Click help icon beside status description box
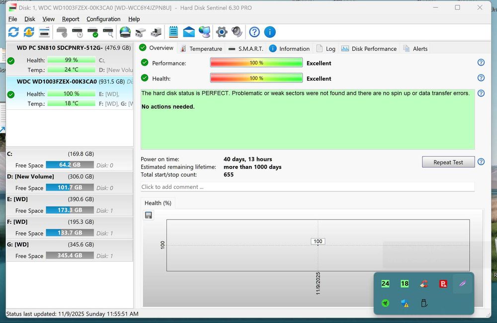Viewport: 497px width, 323px height. 481,93
